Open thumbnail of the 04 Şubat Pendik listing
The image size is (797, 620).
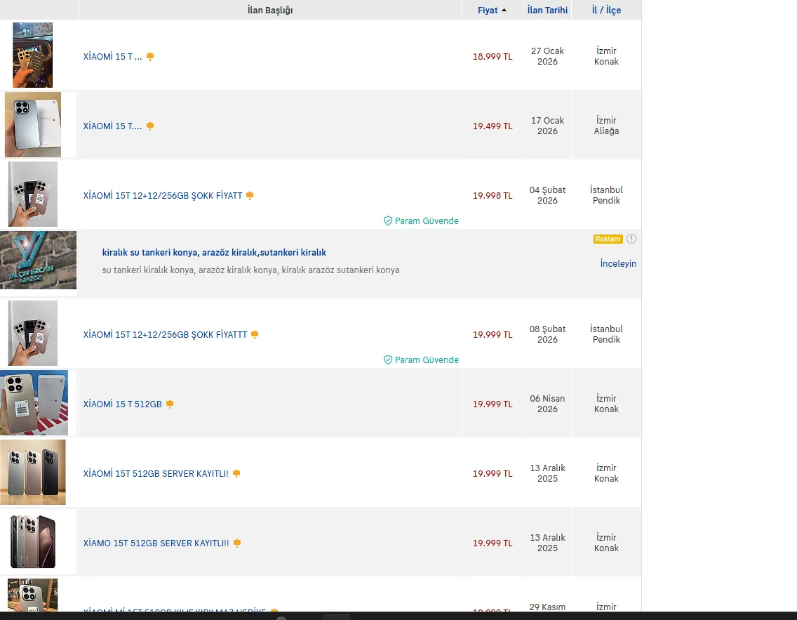33,194
